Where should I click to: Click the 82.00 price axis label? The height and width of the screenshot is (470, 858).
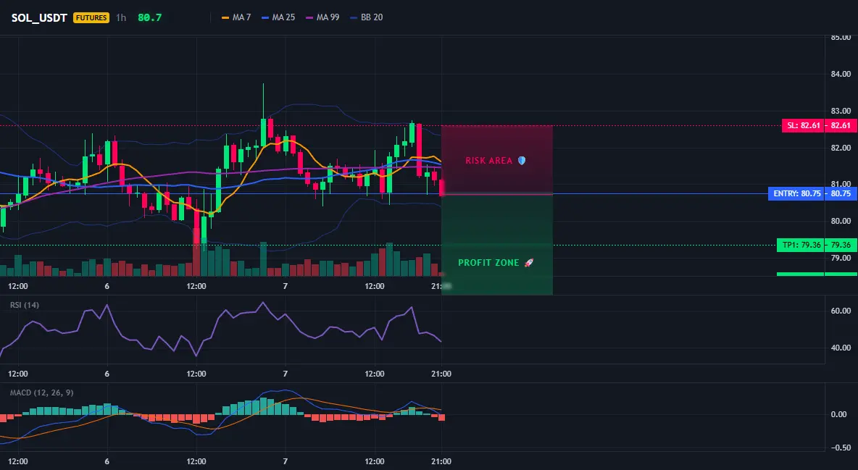(841, 148)
